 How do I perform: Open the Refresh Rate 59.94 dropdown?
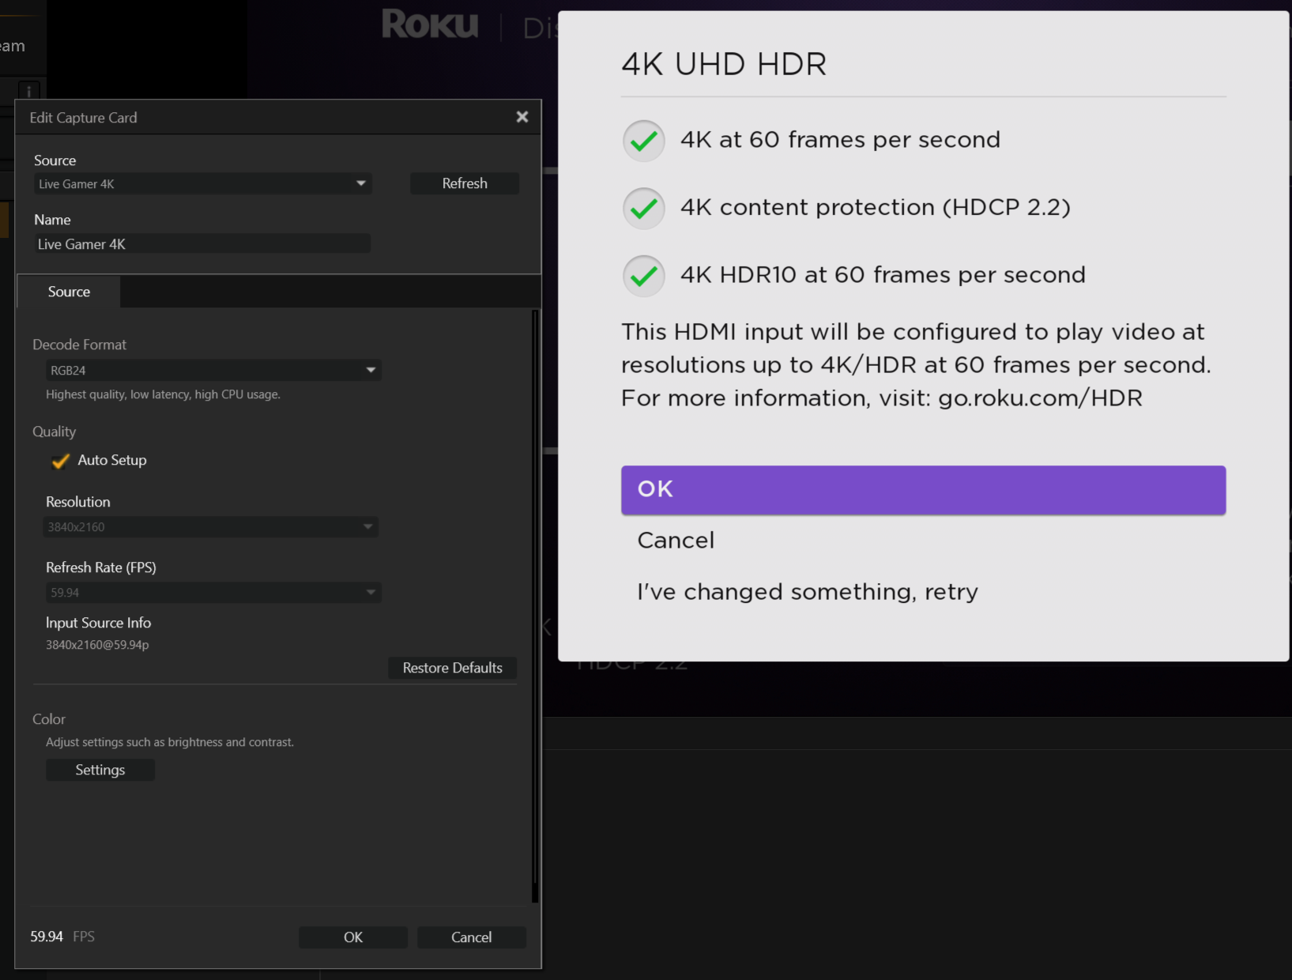pos(213,593)
